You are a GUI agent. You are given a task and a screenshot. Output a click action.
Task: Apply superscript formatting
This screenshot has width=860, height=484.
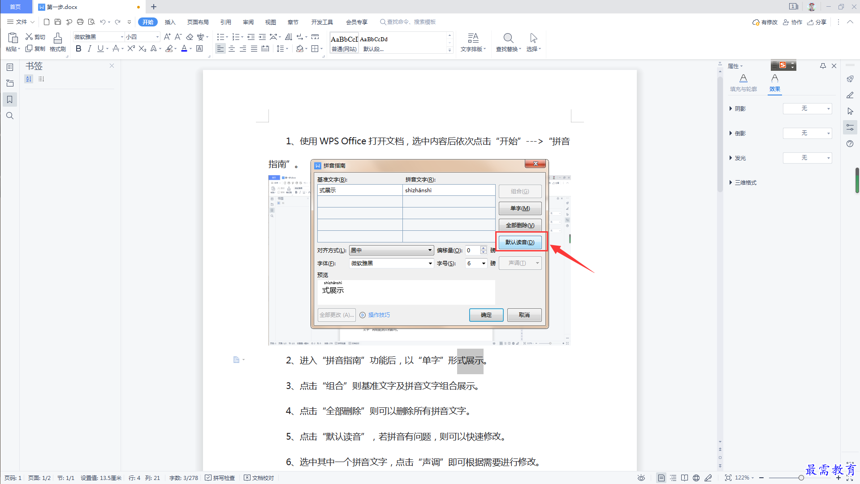[x=131, y=48]
